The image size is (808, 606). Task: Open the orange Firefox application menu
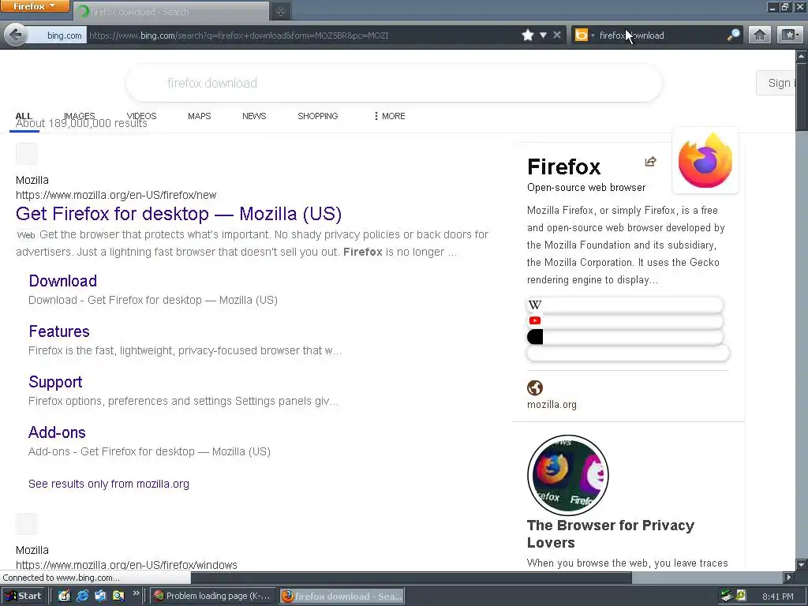pyautogui.click(x=35, y=6)
